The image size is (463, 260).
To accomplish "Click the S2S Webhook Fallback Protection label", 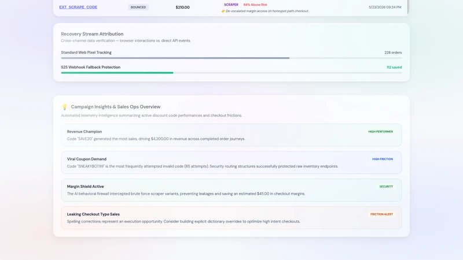I will [x=91, y=67].
